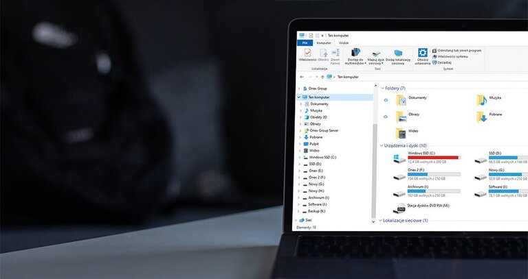Select Windows SSD (C:) drive icon
528x279 pixels.
click(x=399, y=158)
